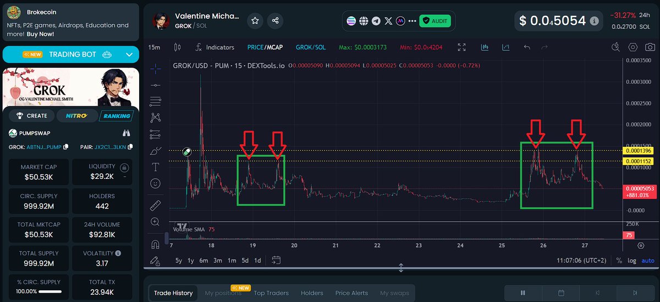
Task: Select the Fibonacci retracement tool
Action: (156, 101)
